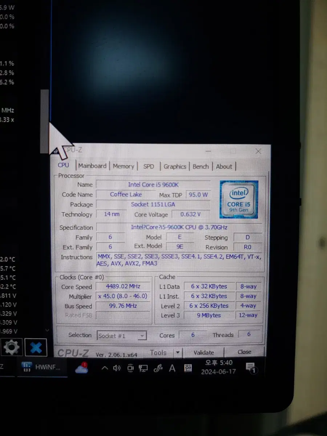Click the Multiplier value 'x 45.0 (8.0 - 46.0)'
The height and width of the screenshot is (436, 327).
[x=123, y=296]
